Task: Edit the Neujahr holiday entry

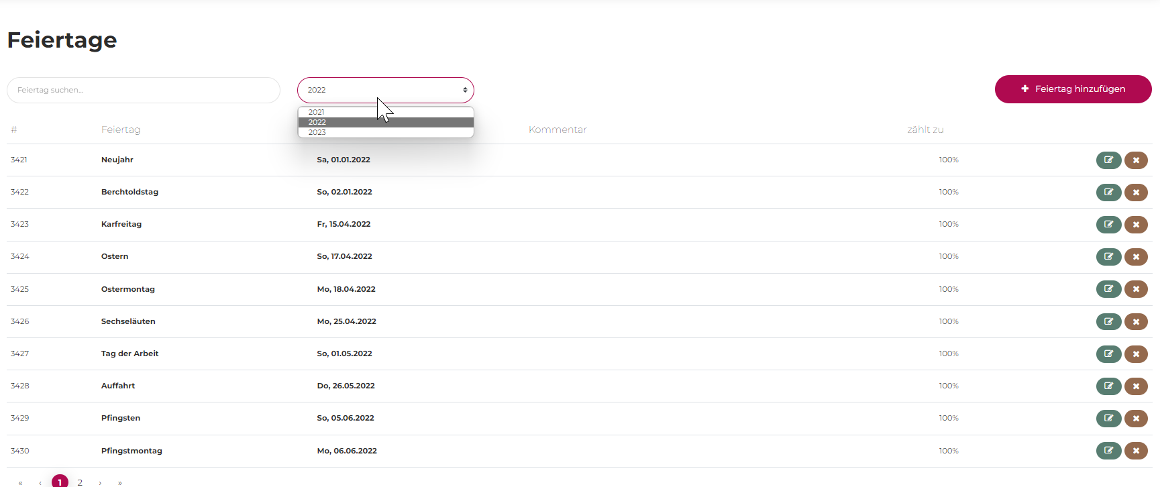Action: [x=1108, y=160]
